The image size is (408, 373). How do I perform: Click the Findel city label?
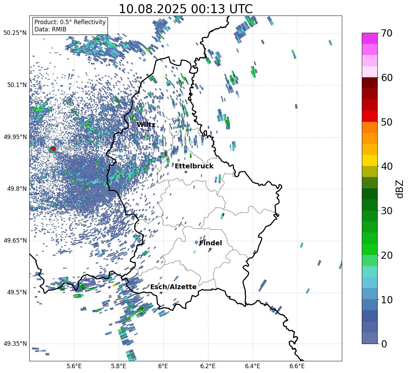(211, 243)
